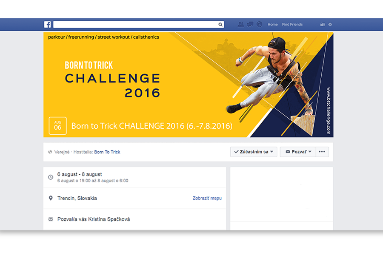
Task: Click the privacy shortcuts lock icon
Action: point(323,24)
